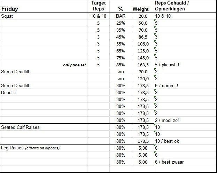
Task: Select the Weight column header cell
Action: click(141, 9)
